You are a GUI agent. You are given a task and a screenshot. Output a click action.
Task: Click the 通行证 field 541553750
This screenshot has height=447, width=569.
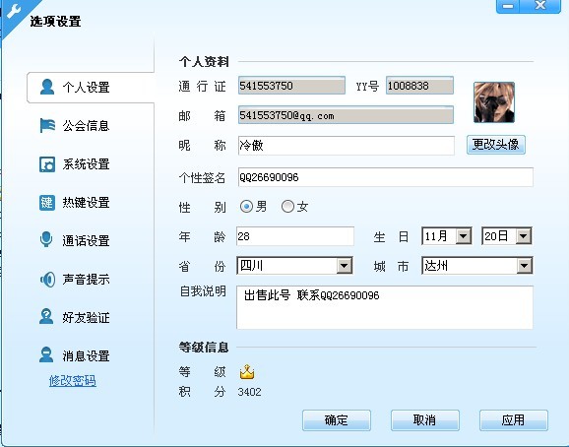(x=291, y=86)
